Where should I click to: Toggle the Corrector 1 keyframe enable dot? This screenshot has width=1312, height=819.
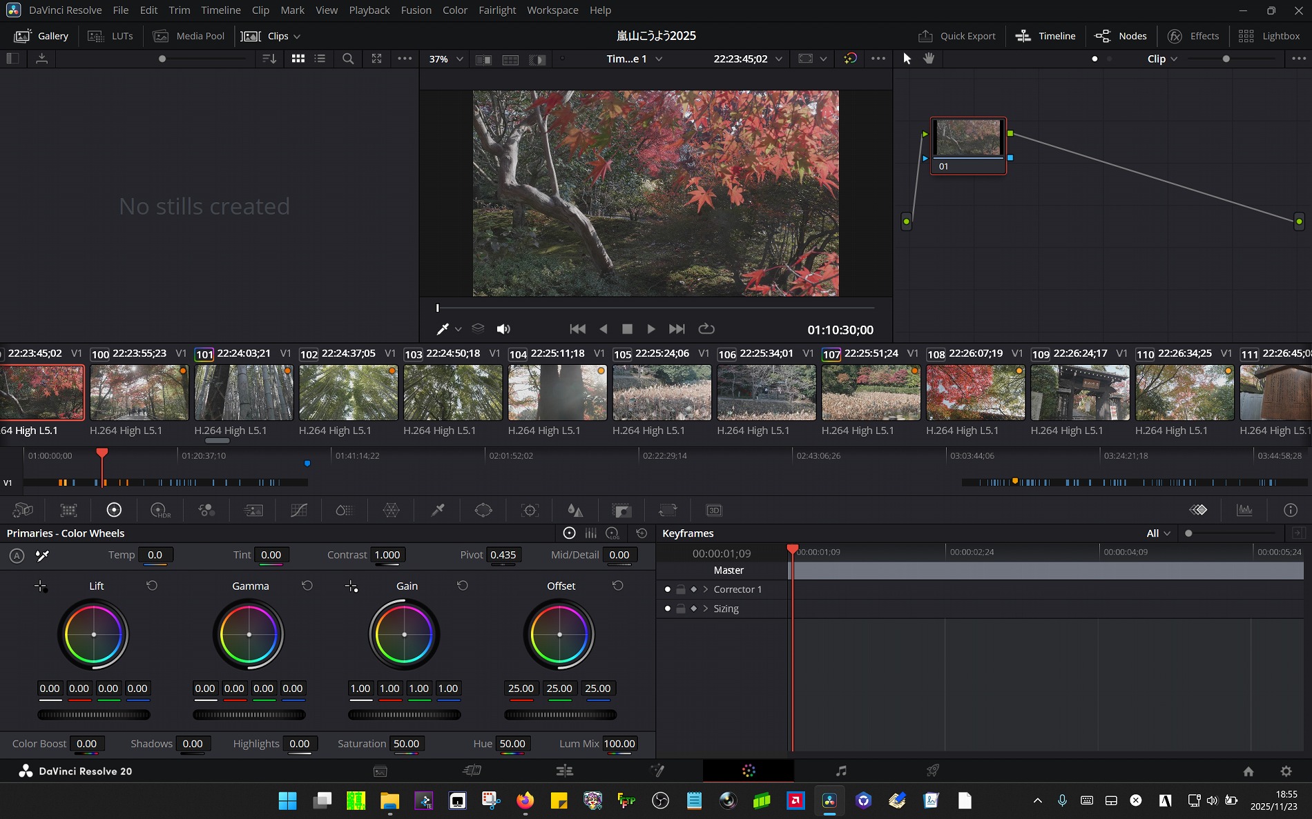click(667, 589)
